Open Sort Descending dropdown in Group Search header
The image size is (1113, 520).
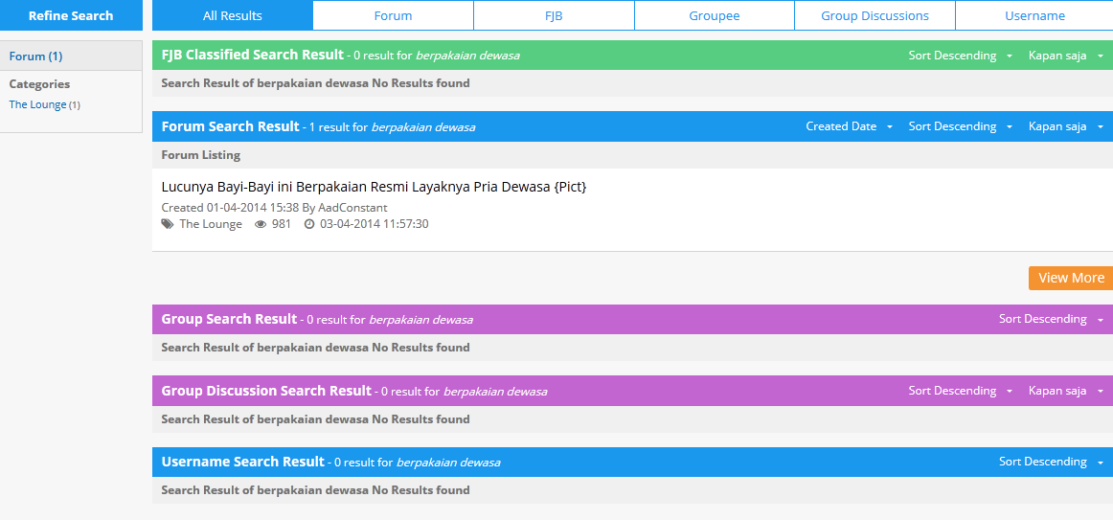click(x=1052, y=319)
